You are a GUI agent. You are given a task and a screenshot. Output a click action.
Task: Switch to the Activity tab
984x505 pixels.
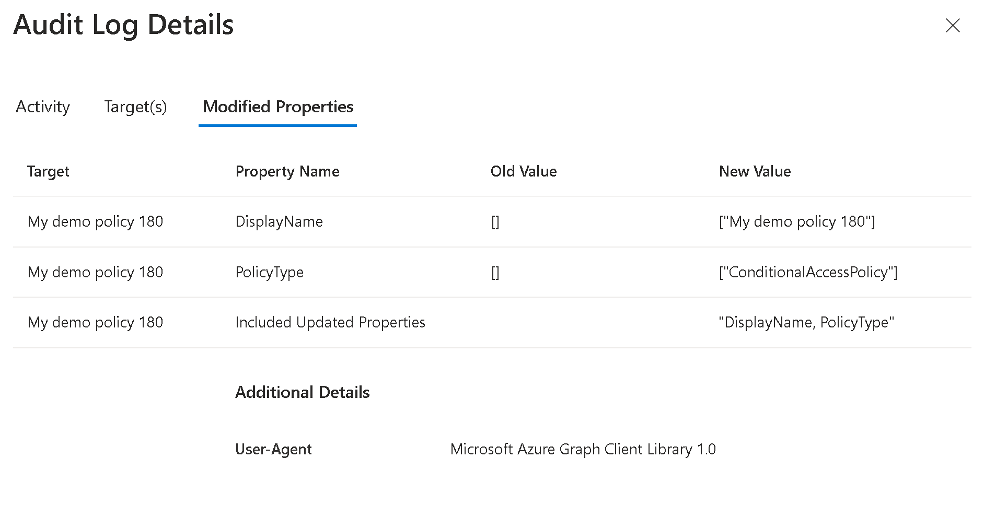(43, 107)
